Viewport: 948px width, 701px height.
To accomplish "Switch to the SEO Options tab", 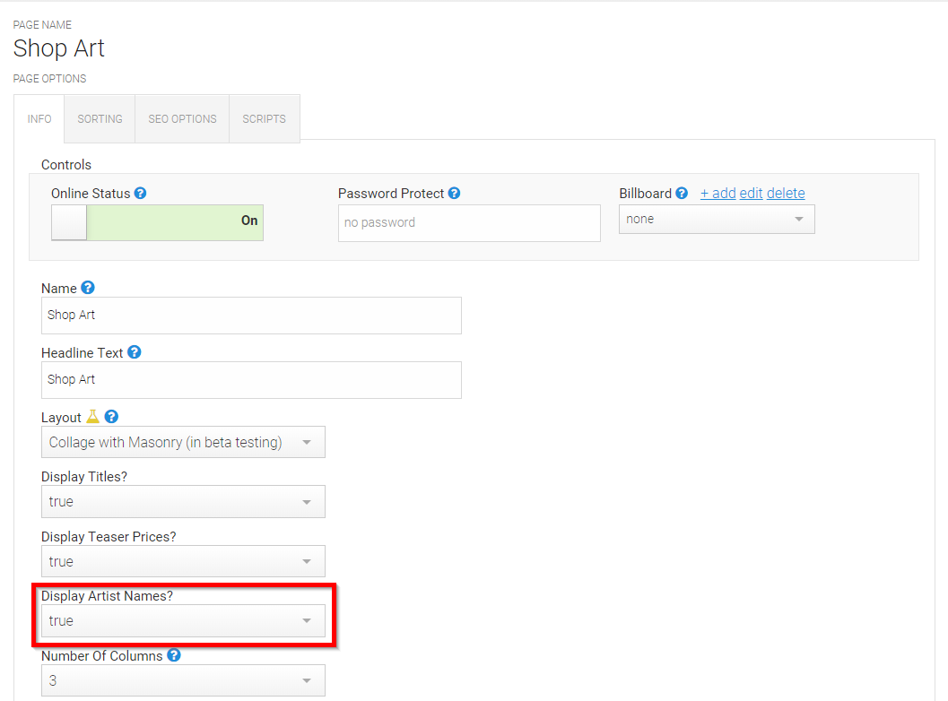I will click(x=182, y=119).
